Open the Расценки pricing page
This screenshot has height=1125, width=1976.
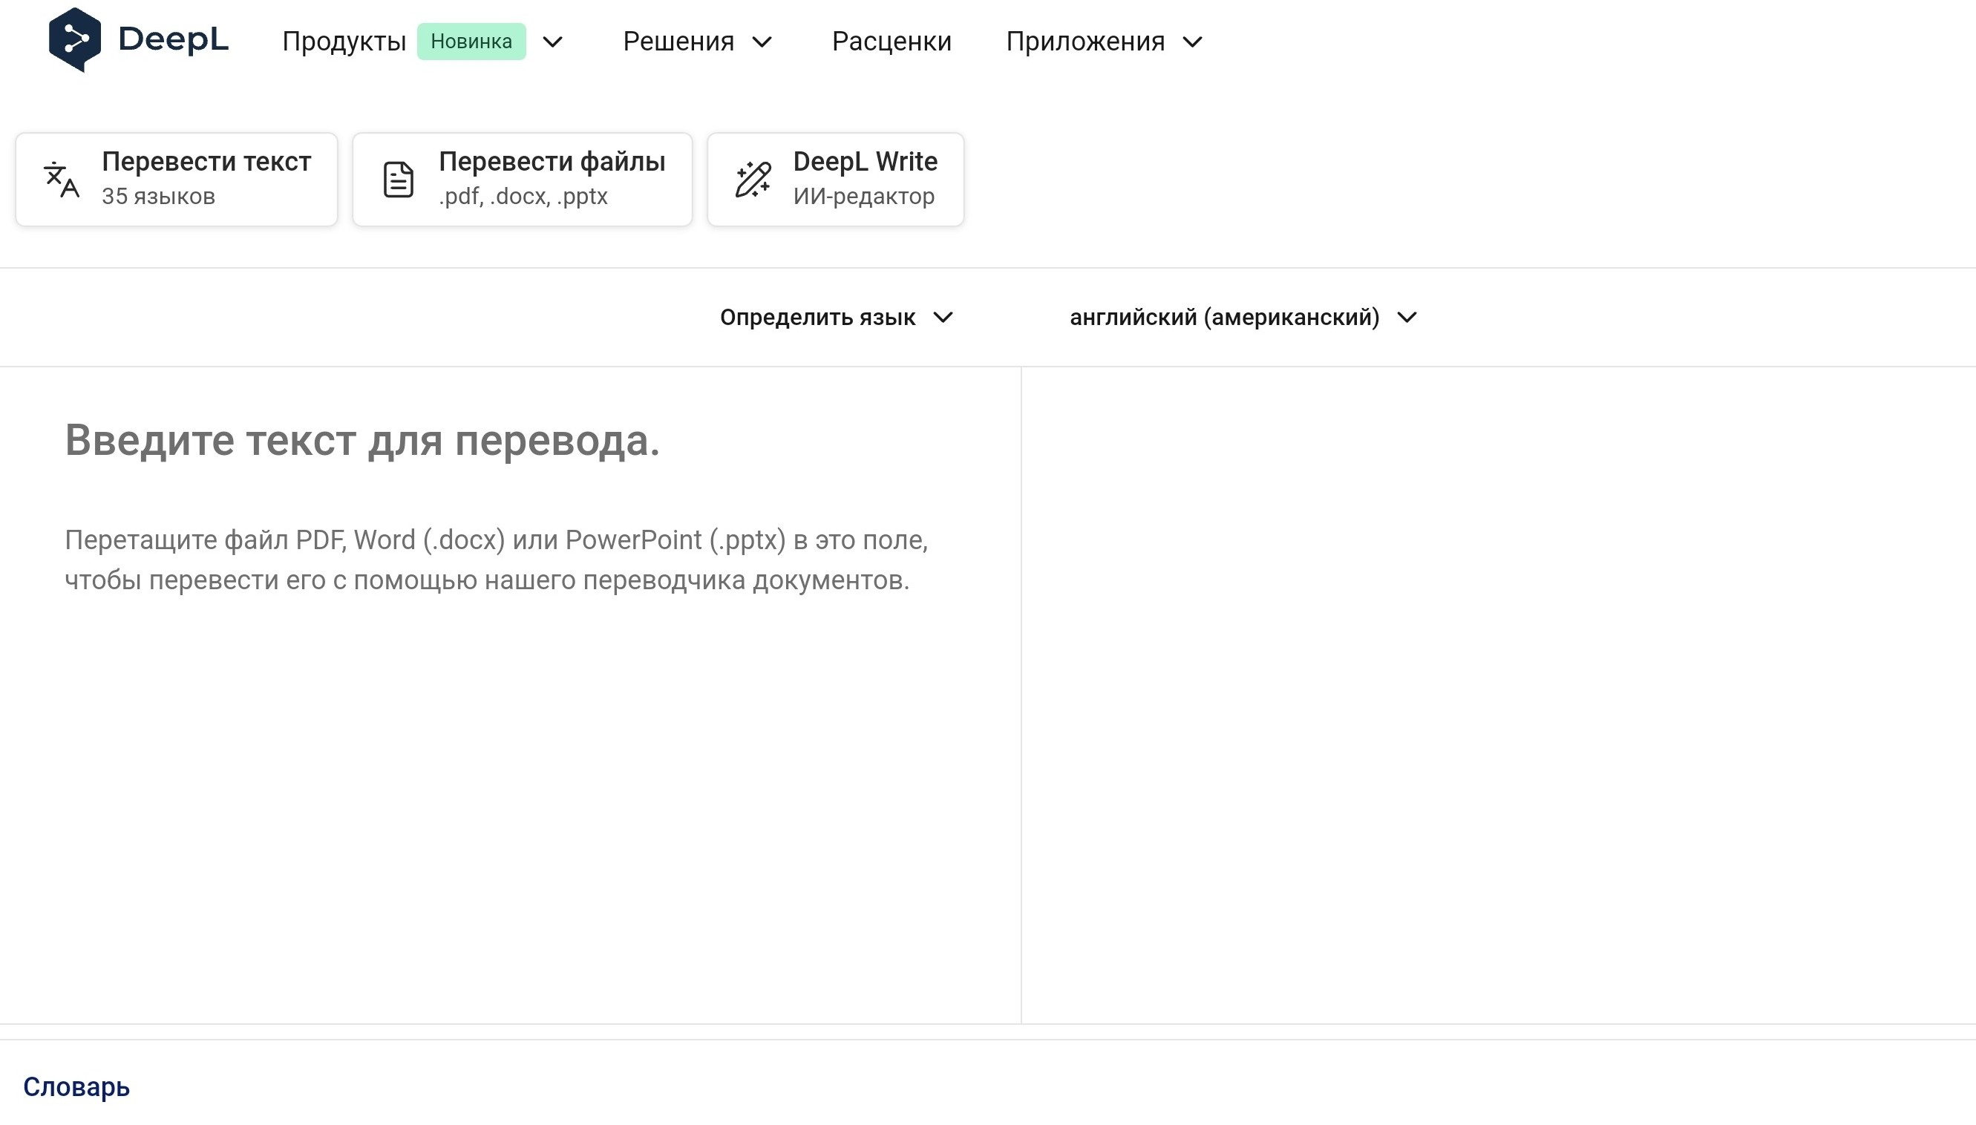click(891, 42)
